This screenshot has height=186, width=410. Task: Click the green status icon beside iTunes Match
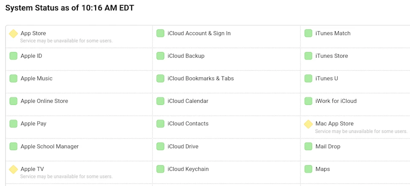[308, 33]
